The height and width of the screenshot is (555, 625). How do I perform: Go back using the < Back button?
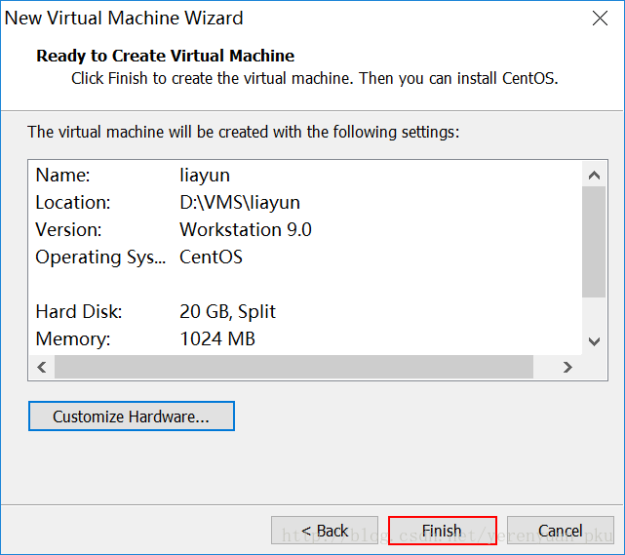[325, 531]
